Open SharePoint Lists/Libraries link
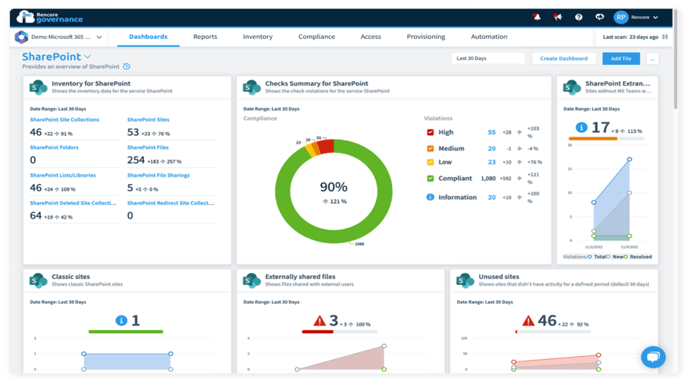The width and height of the screenshot is (688, 382). (x=63, y=175)
